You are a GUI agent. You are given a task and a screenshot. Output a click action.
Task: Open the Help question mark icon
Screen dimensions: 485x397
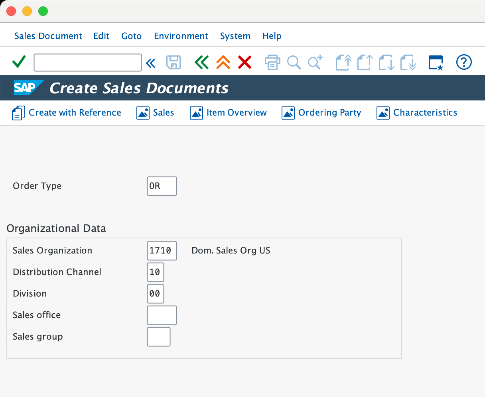[464, 62]
